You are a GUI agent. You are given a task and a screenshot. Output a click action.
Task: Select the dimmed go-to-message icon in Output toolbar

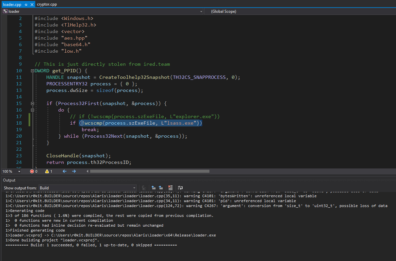pyautogui.click(x=144, y=188)
